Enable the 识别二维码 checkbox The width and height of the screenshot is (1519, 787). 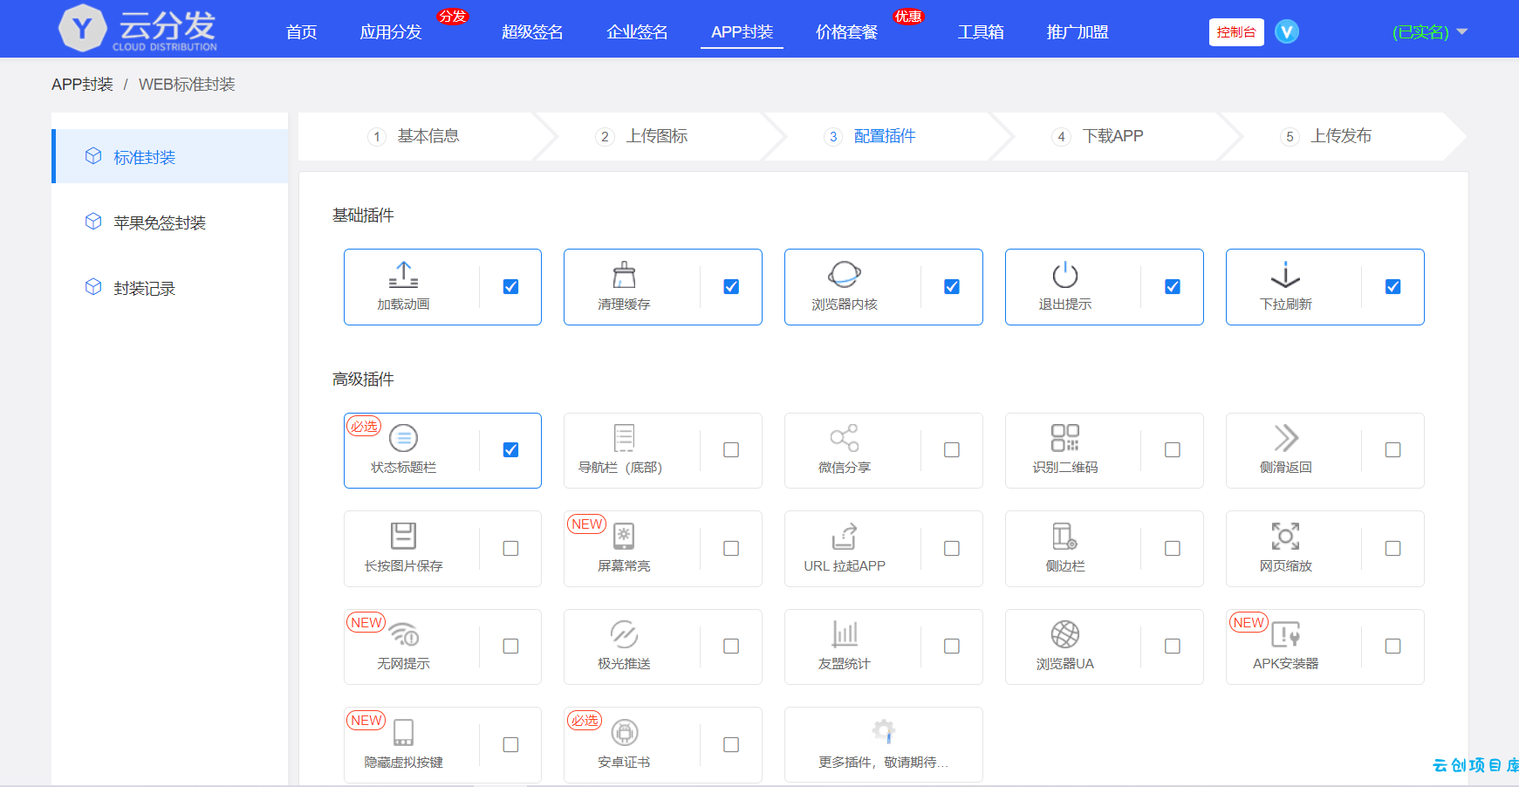click(1173, 449)
